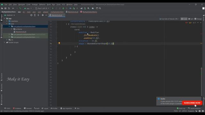Open the Refactor menu

42,4
